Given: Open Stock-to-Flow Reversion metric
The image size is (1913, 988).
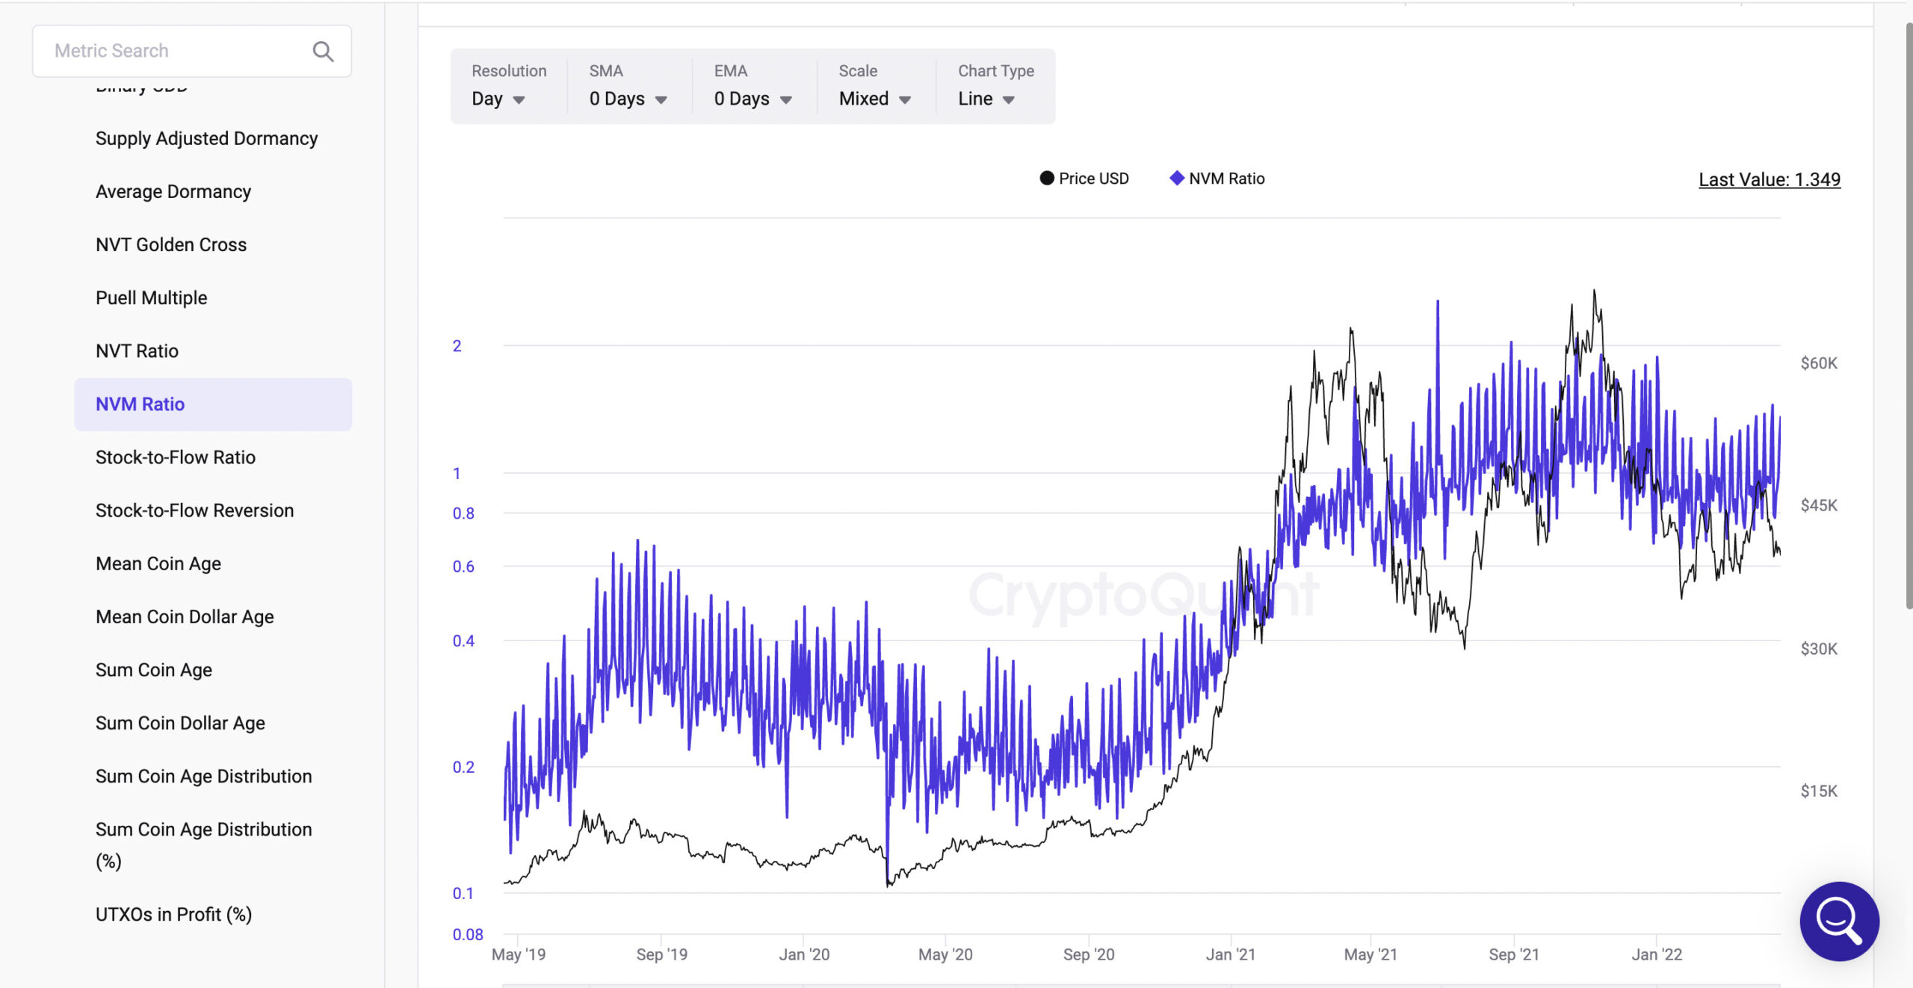Looking at the screenshot, I should pyautogui.click(x=195, y=510).
